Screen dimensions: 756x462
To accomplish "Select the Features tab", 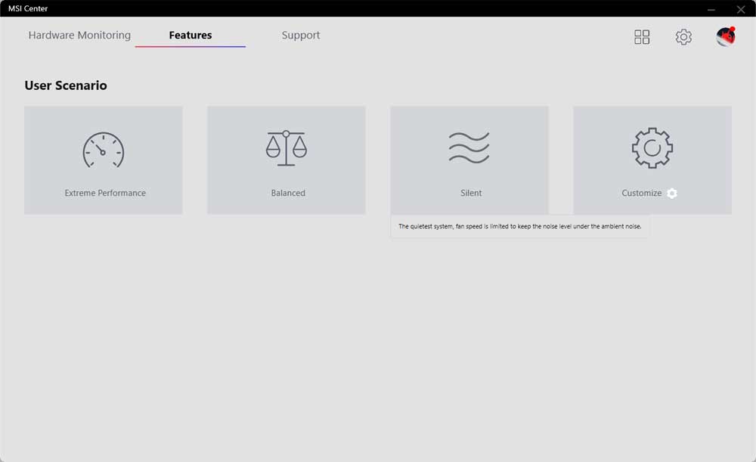I will pos(191,36).
